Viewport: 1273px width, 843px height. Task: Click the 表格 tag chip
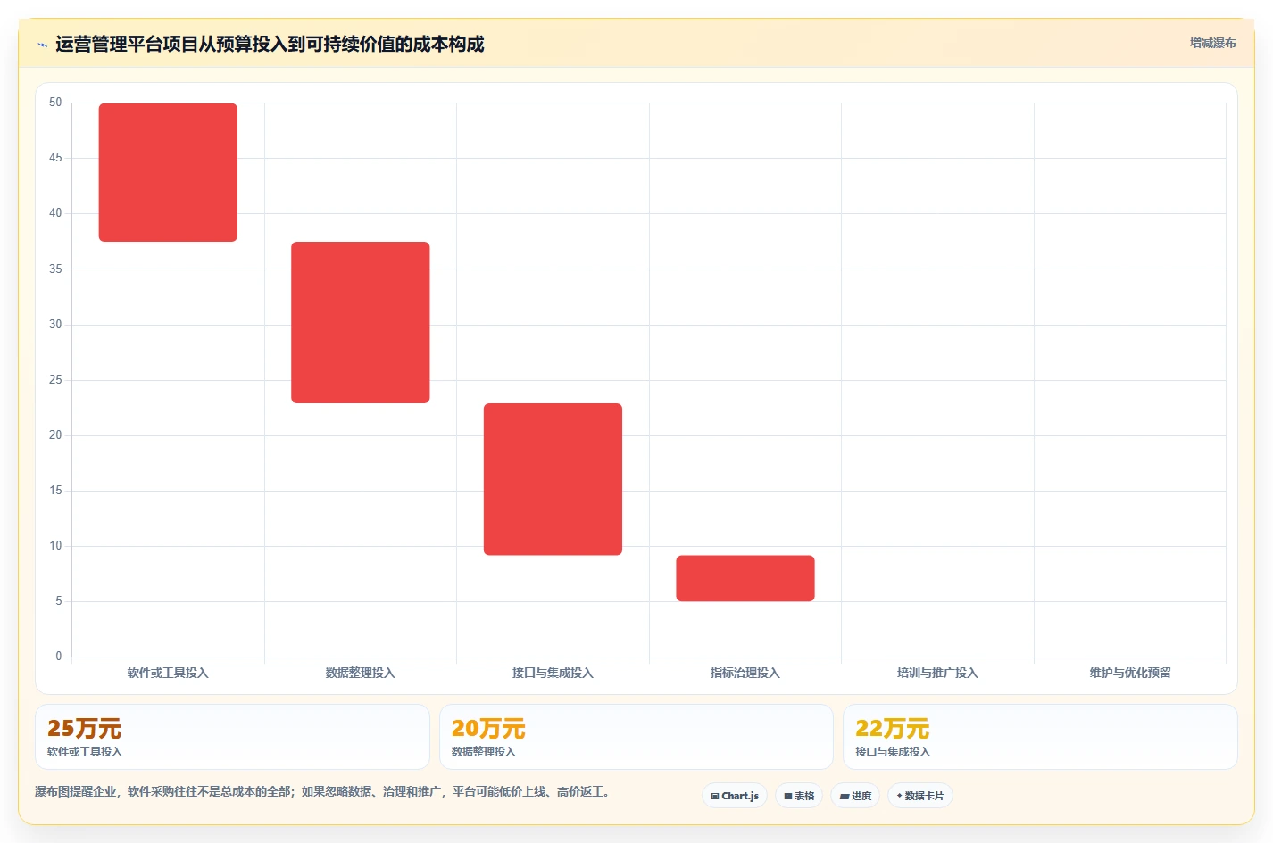[799, 796]
